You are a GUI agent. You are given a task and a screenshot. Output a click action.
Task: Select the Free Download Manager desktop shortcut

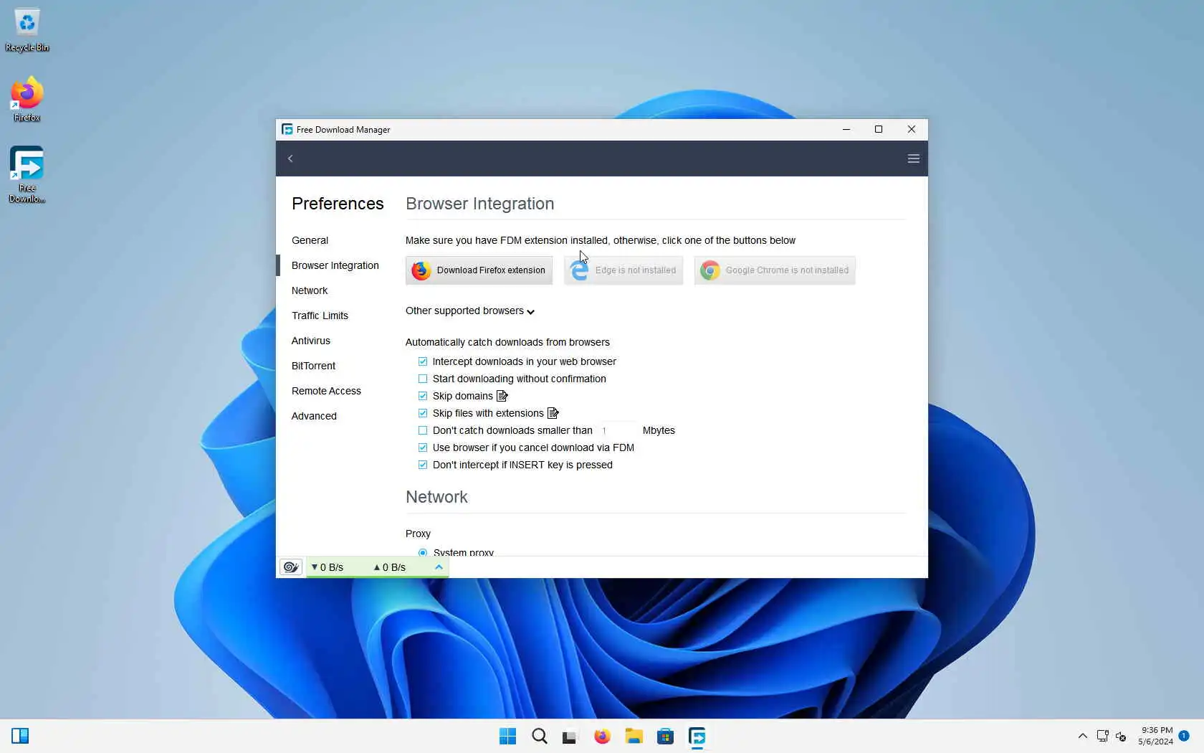click(27, 175)
